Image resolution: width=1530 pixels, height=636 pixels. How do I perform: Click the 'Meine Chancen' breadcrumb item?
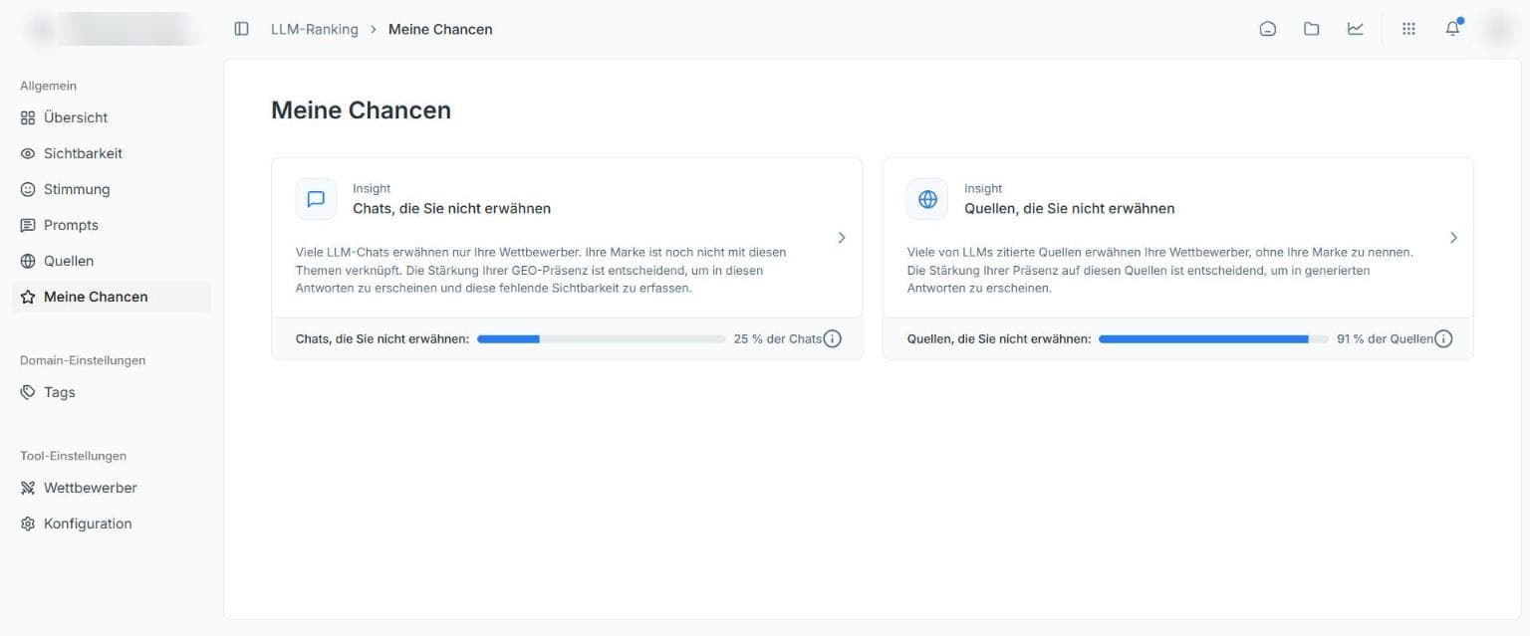[x=440, y=29]
